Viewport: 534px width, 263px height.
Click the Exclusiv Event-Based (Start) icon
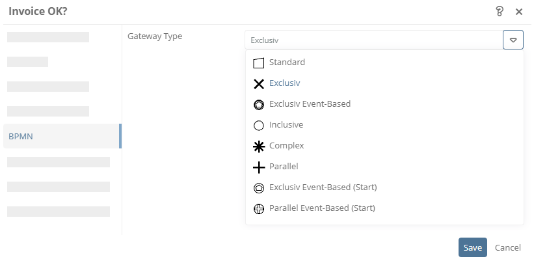coord(259,188)
